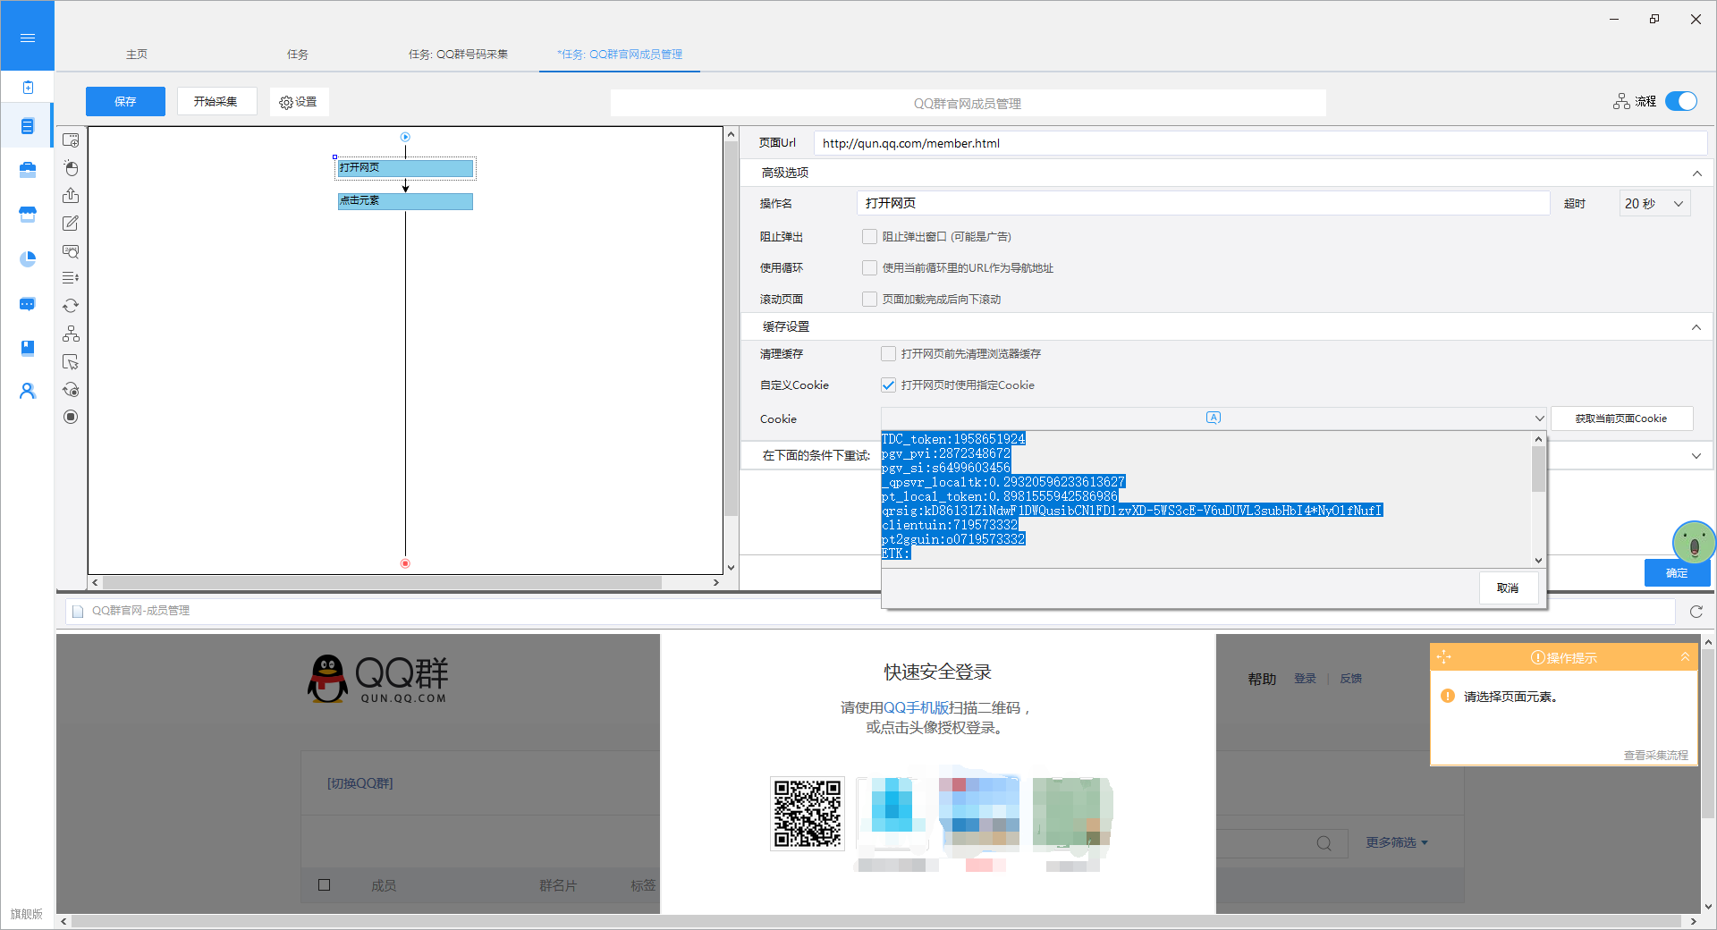Click the QR code in login dialog

point(808,813)
